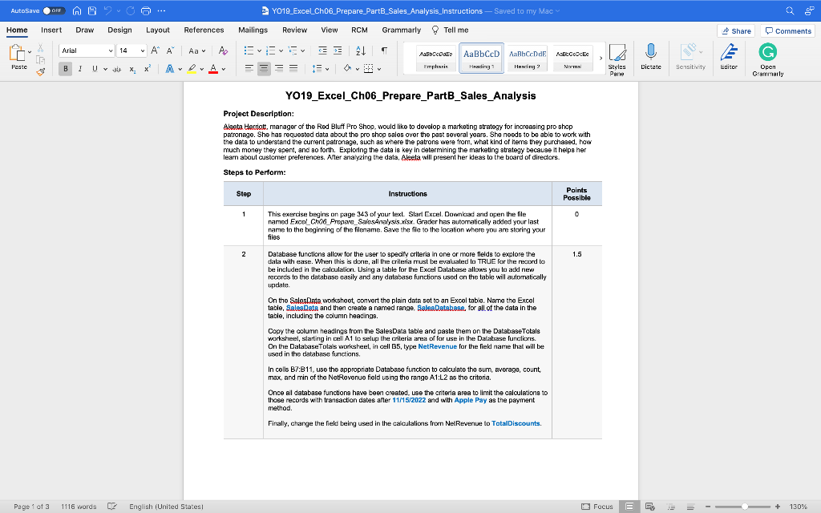Open the search magnifier in title bar
Image resolution: width=821 pixels, height=513 pixels.
[790, 10]
